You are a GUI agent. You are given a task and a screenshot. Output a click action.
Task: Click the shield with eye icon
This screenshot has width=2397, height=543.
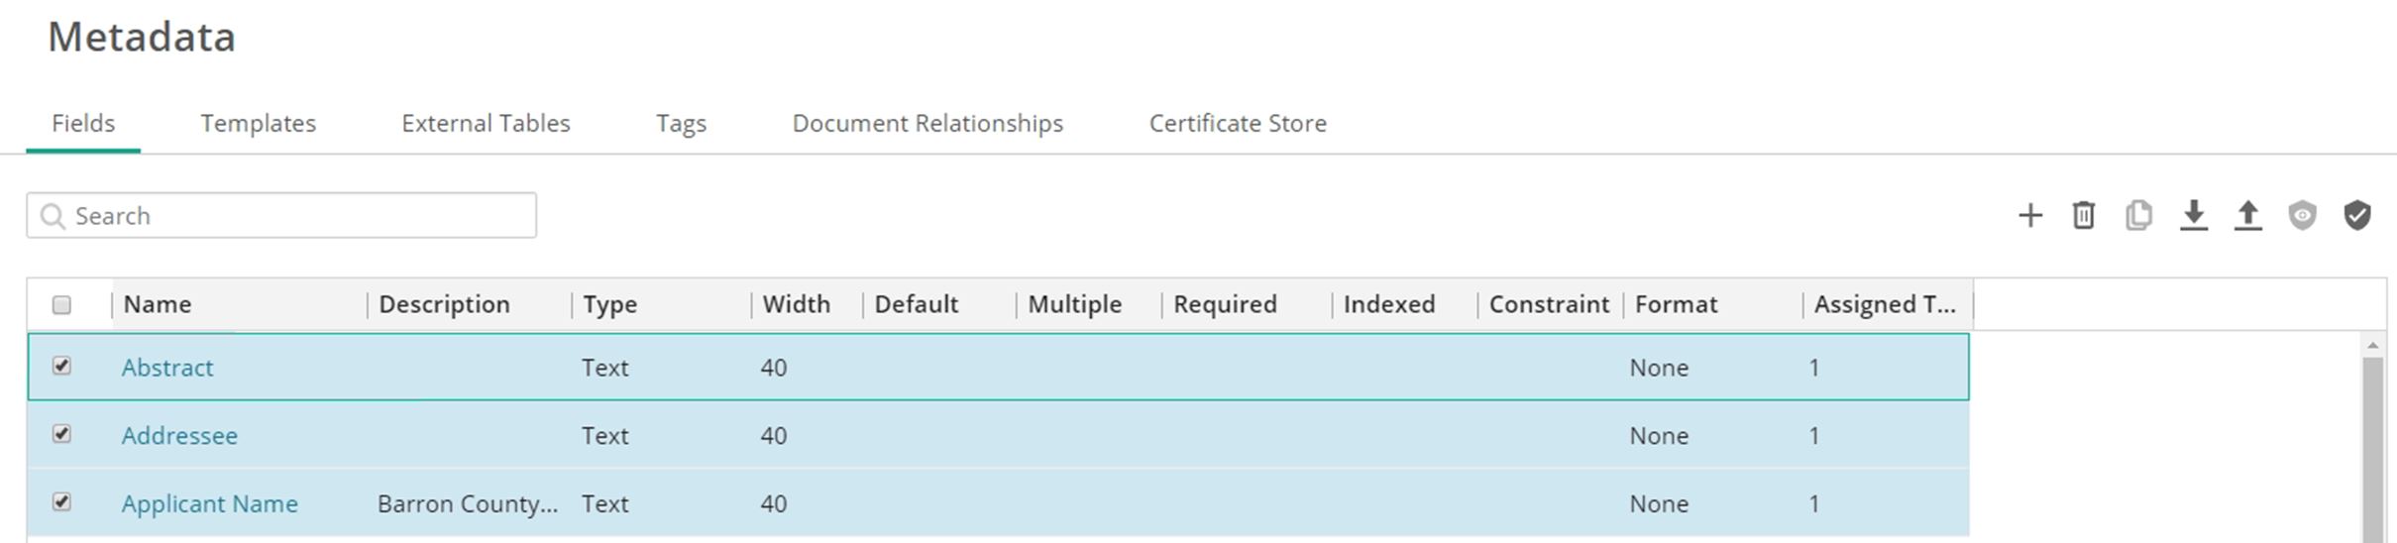2302,215
